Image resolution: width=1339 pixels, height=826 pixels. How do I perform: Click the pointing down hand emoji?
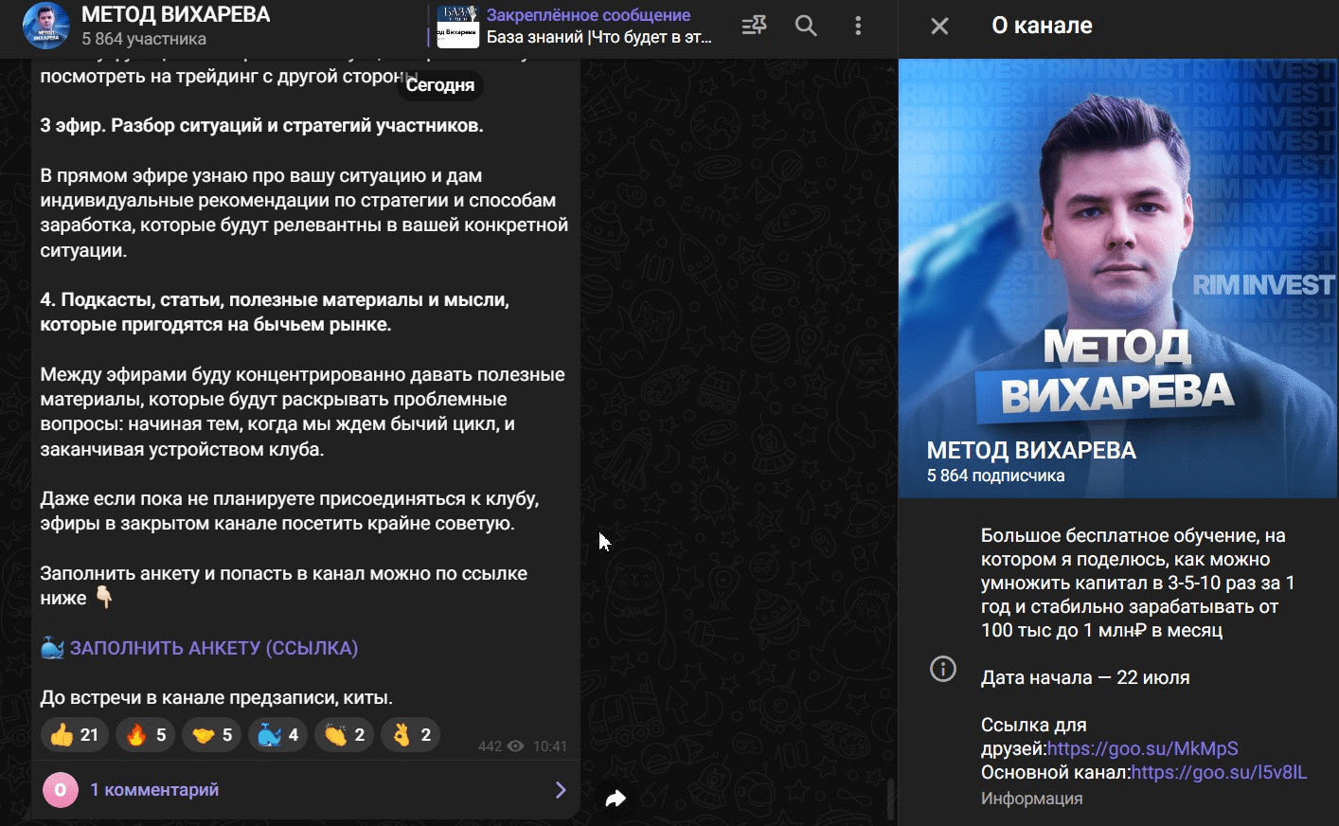click(103, 598)
